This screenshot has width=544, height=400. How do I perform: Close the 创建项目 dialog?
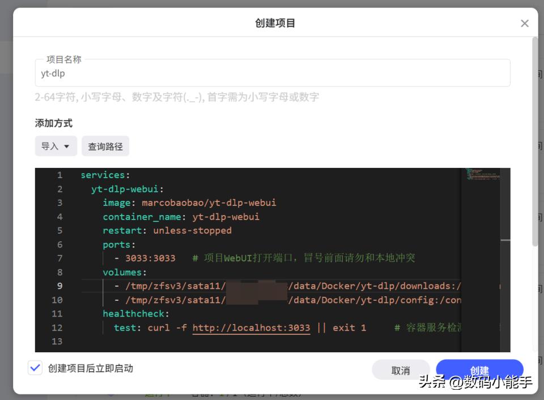524,23
